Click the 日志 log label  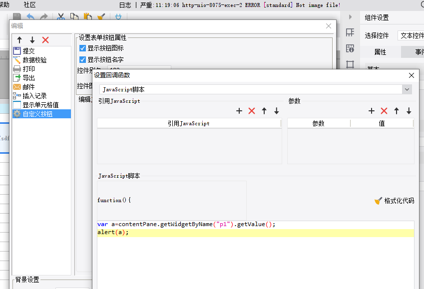coord(125,5)
